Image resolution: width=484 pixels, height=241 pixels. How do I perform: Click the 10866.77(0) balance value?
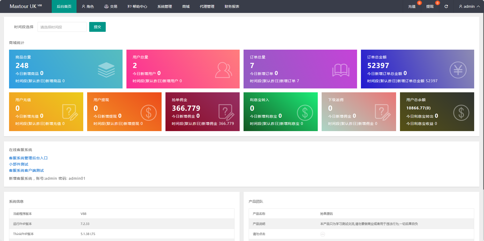point(418,108)
